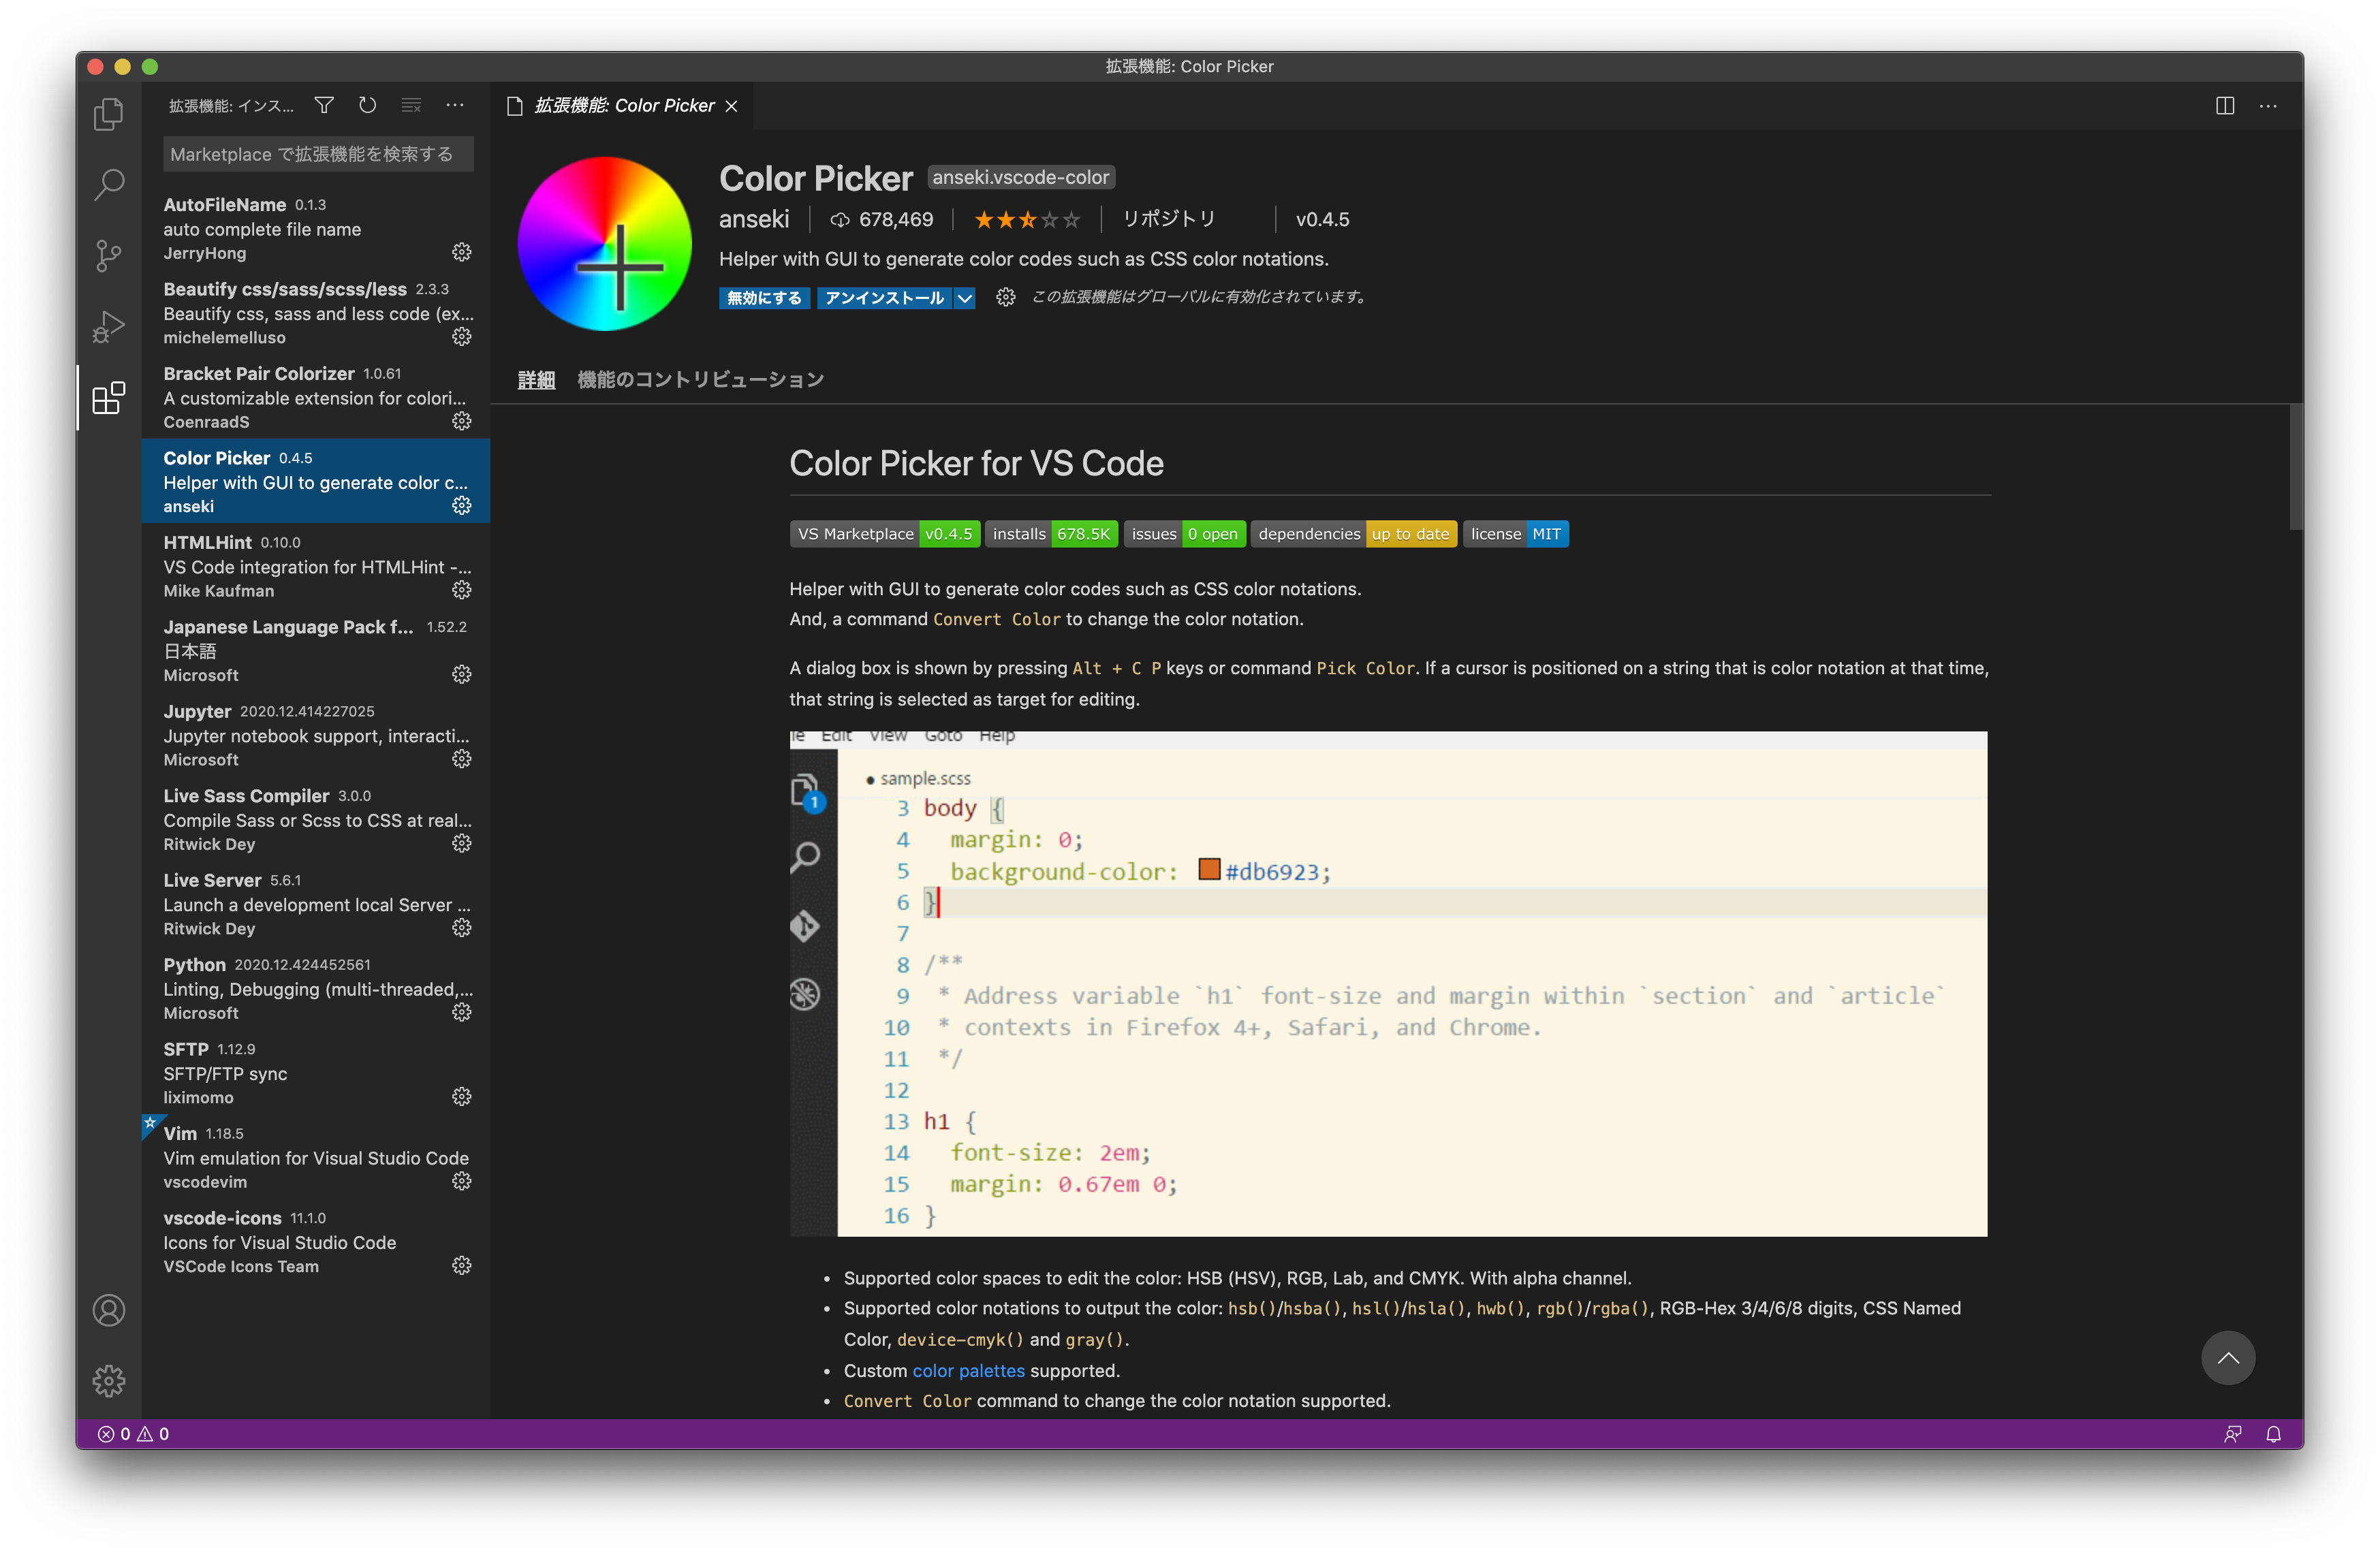Click the details pane vertical scrollbar
Viewport: 2380px width, 1550px height.
[2295, 467]
